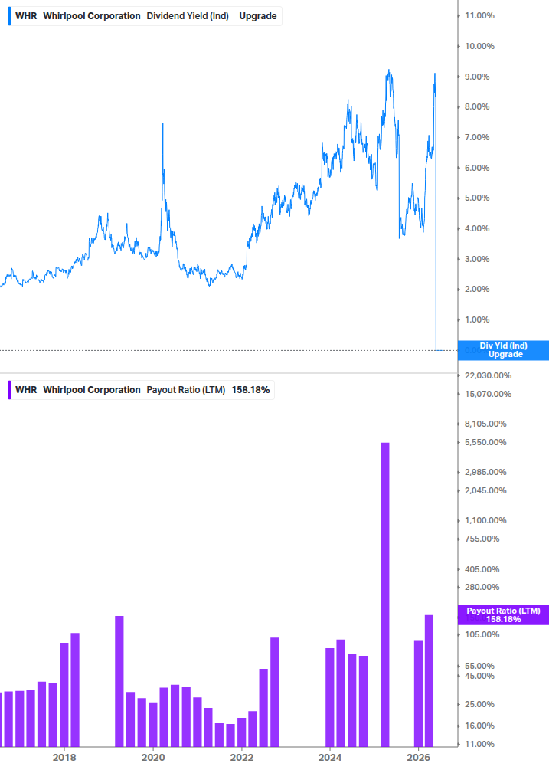The width and height of the screenshot is (549, 770).
Task: Click the Upgrade link in Dividend Yield legend
Action: (x=257, y=16)
